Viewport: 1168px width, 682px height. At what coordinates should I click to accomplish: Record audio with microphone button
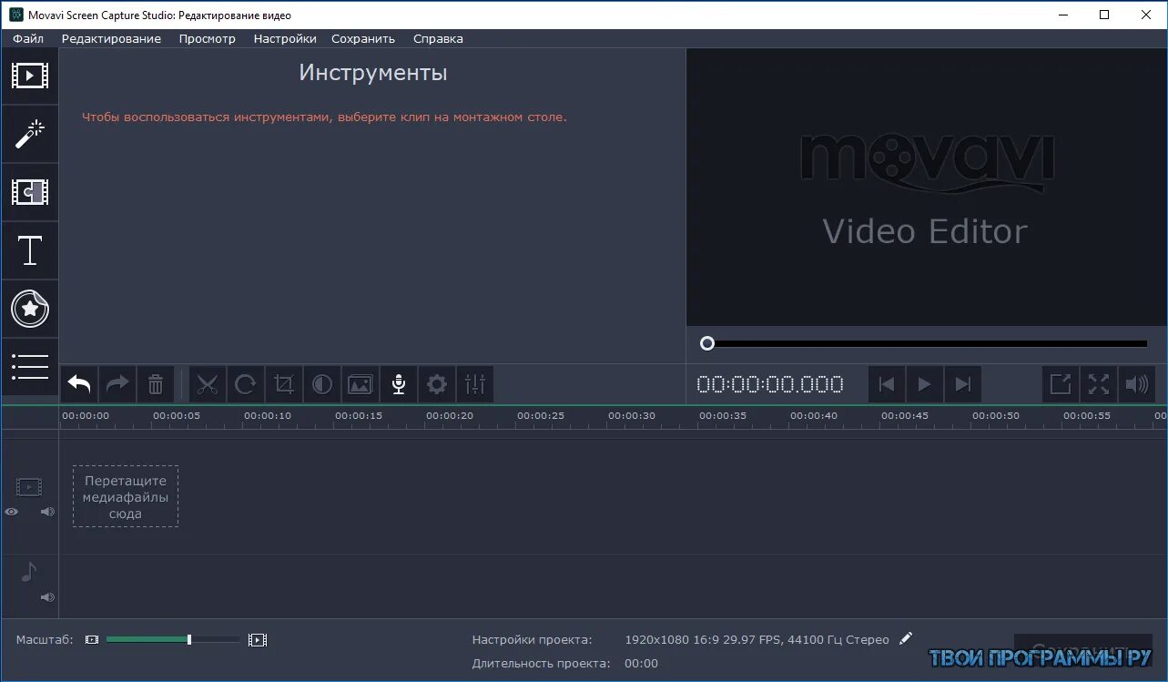pos(399,384)
